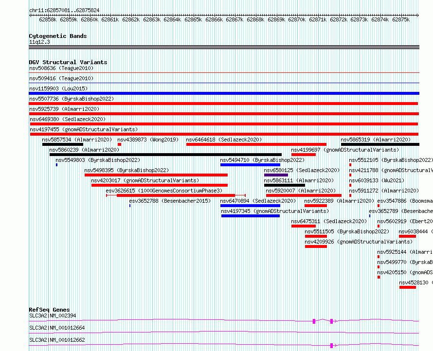Image resolution: width=433 pixels, height=351 pixels.
Task: Click the nsv5512105 variant label
Action: click(x=391, y=160)
